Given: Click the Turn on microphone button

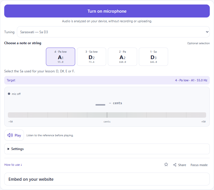Looking at the screenshot, I should pos(107,11).
